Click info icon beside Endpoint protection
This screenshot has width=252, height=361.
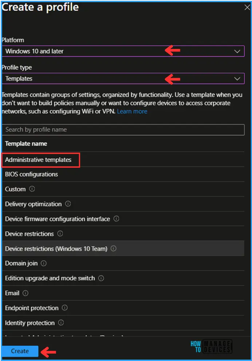point(65,308)
